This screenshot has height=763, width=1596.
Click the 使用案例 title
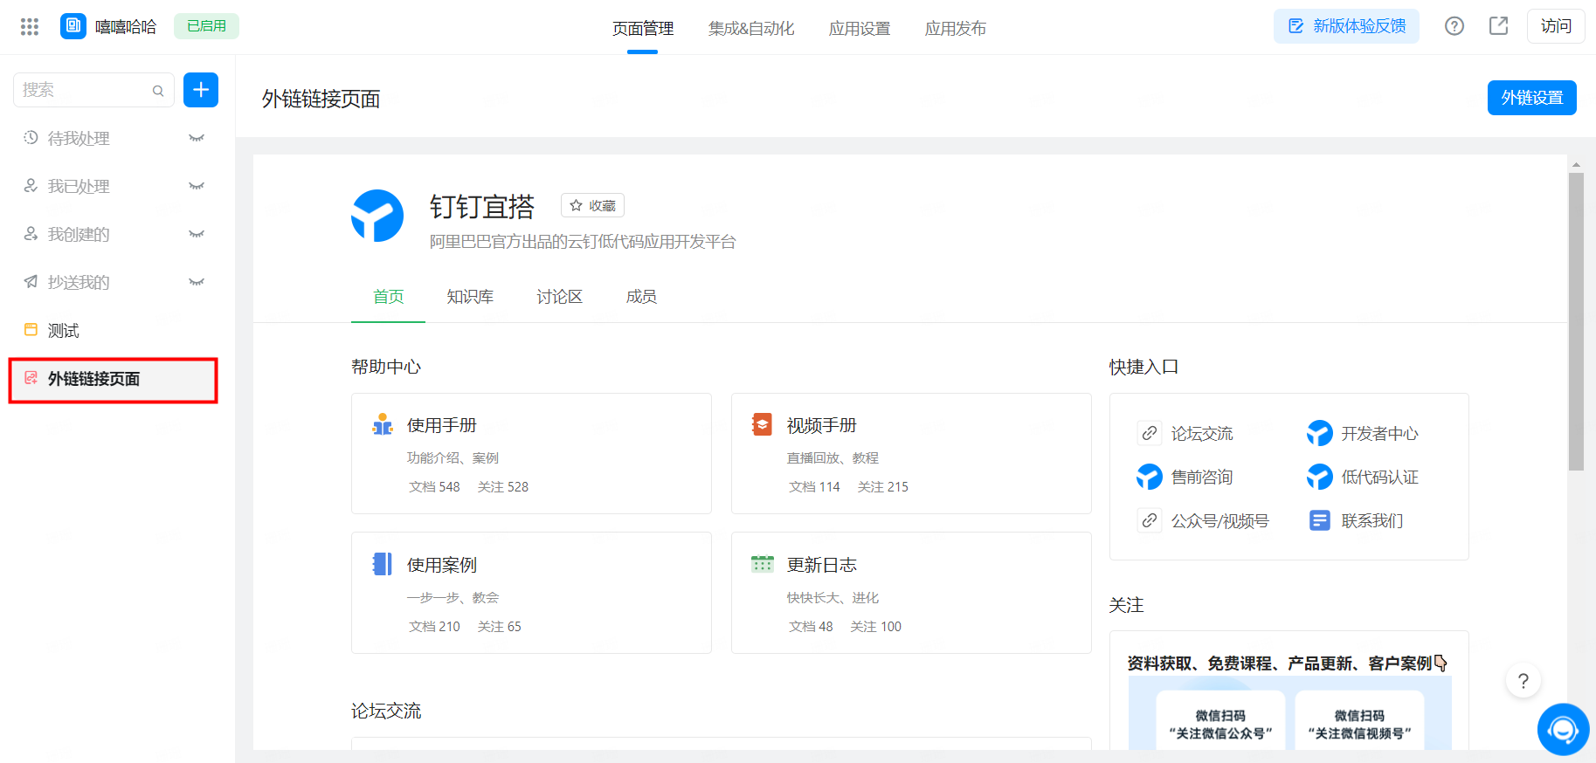(x=442, y=565)
